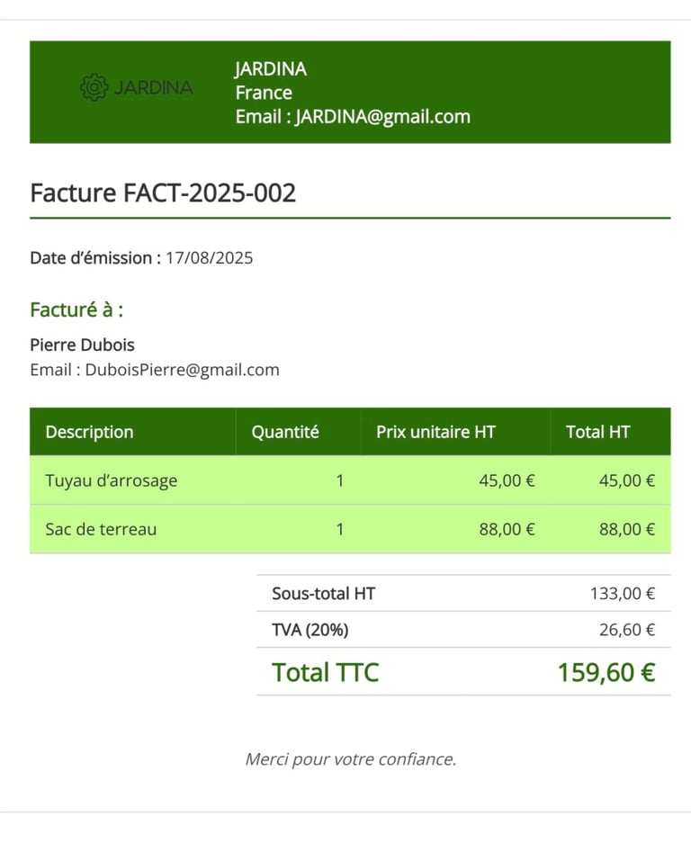Select the Description column header
The width and height of the screenshot is (691, 852).
89,432
